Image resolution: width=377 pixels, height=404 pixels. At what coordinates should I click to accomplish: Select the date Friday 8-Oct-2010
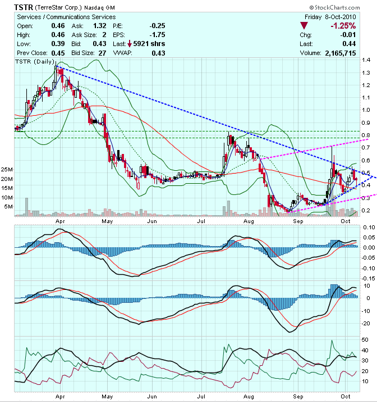[330, 17]
